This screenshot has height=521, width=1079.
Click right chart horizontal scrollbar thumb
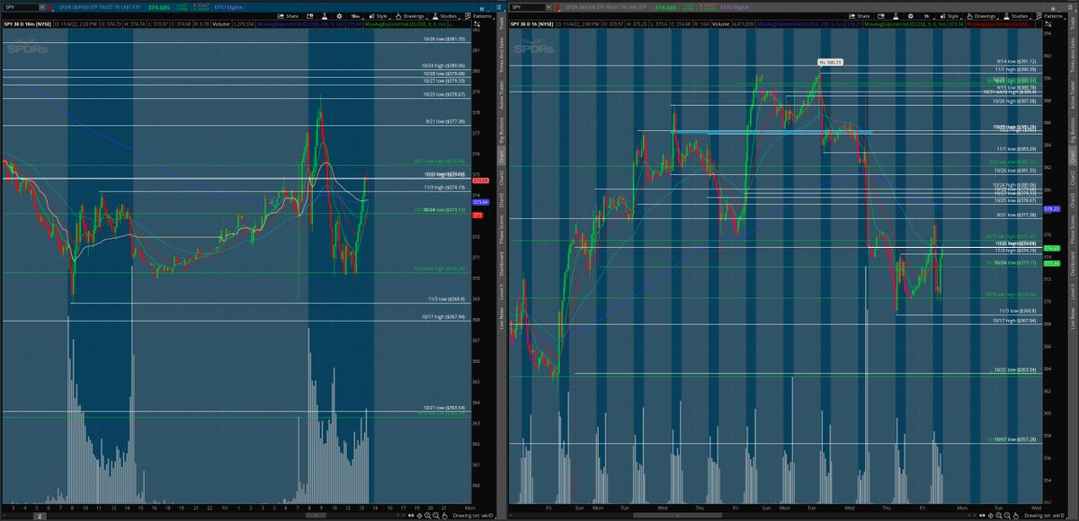click(677, 516)
